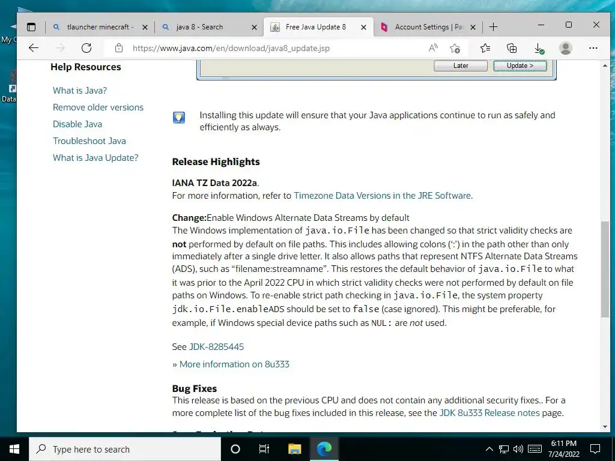Open JDK-8285445 bug link
The height and width of the screenshot is (461, 615).
216,347
